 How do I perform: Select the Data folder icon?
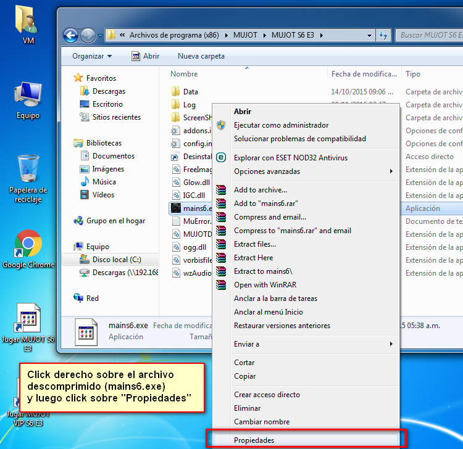tap(175, 92)
